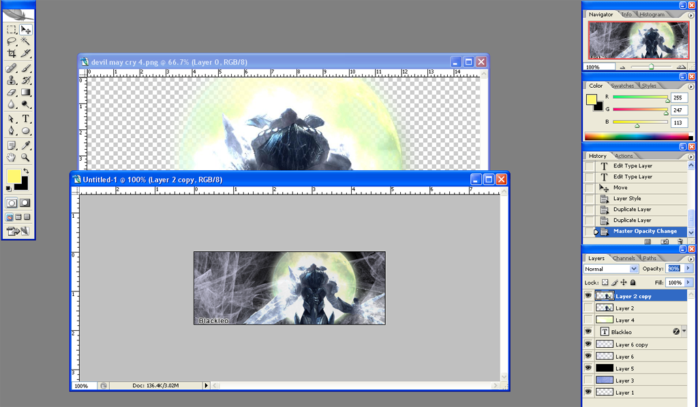Switch to the Info tab
Image resolution: width=698 pixels, height=407 pixels.
coord(626,15)
